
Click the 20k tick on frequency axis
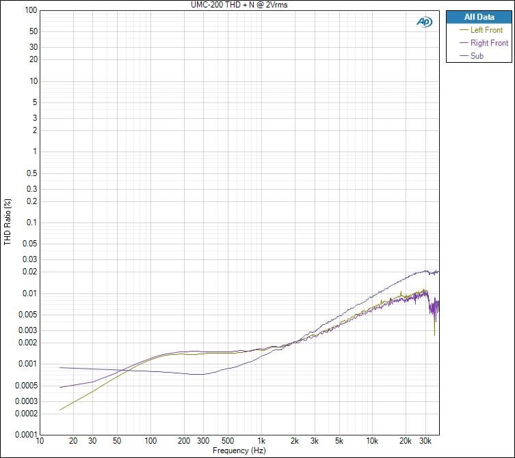[x=406, y=441]
